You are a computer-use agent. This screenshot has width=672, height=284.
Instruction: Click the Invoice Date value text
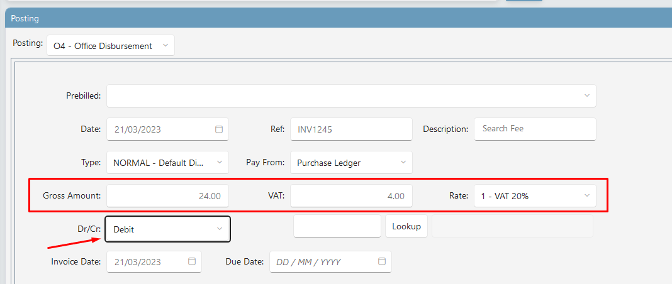pyautogui.click(x=137, y=262)
